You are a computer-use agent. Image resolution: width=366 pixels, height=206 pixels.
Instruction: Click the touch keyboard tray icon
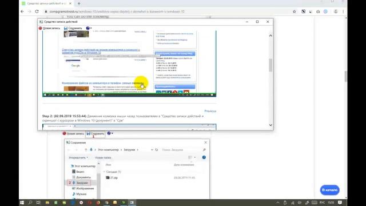tap(315, 203)
